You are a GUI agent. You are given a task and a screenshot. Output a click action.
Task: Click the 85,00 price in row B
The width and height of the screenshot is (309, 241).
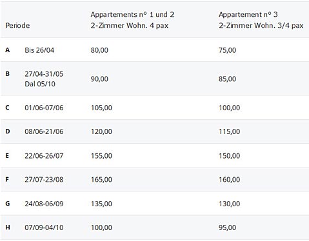click(228, 79)
